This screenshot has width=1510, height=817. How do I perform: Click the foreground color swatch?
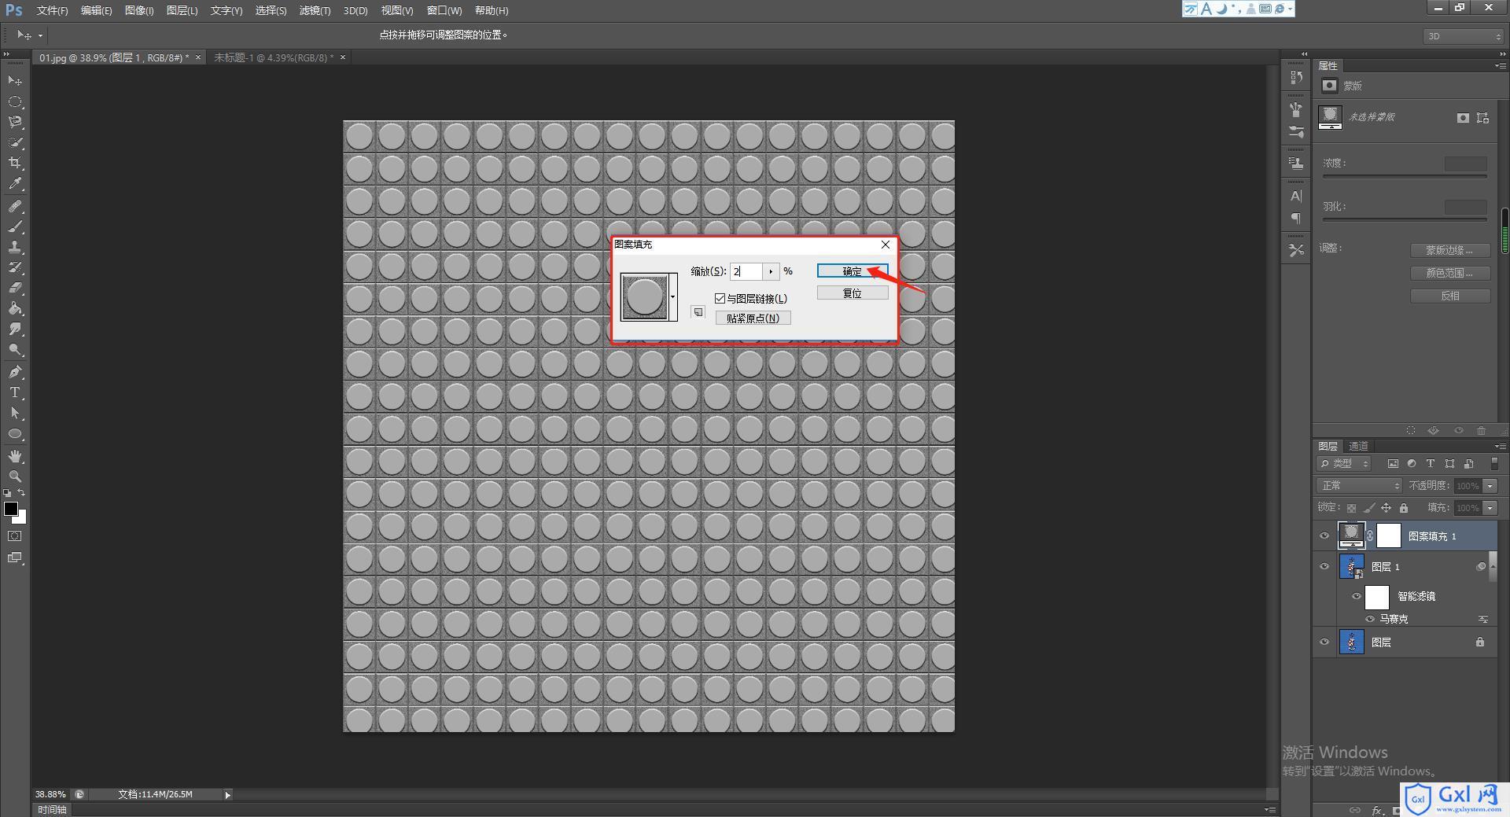click(x=11, y=509)
